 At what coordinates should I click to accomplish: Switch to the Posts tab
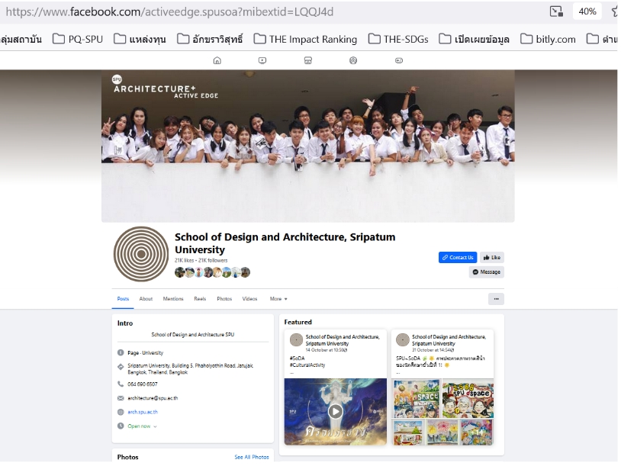click(123, 299)
